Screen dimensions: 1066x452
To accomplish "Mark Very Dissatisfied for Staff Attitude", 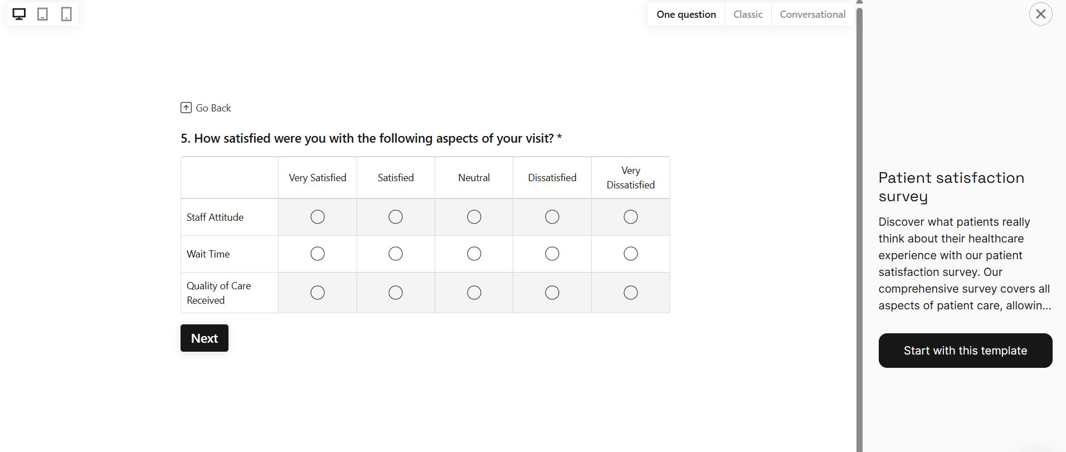I will point(631,217).
